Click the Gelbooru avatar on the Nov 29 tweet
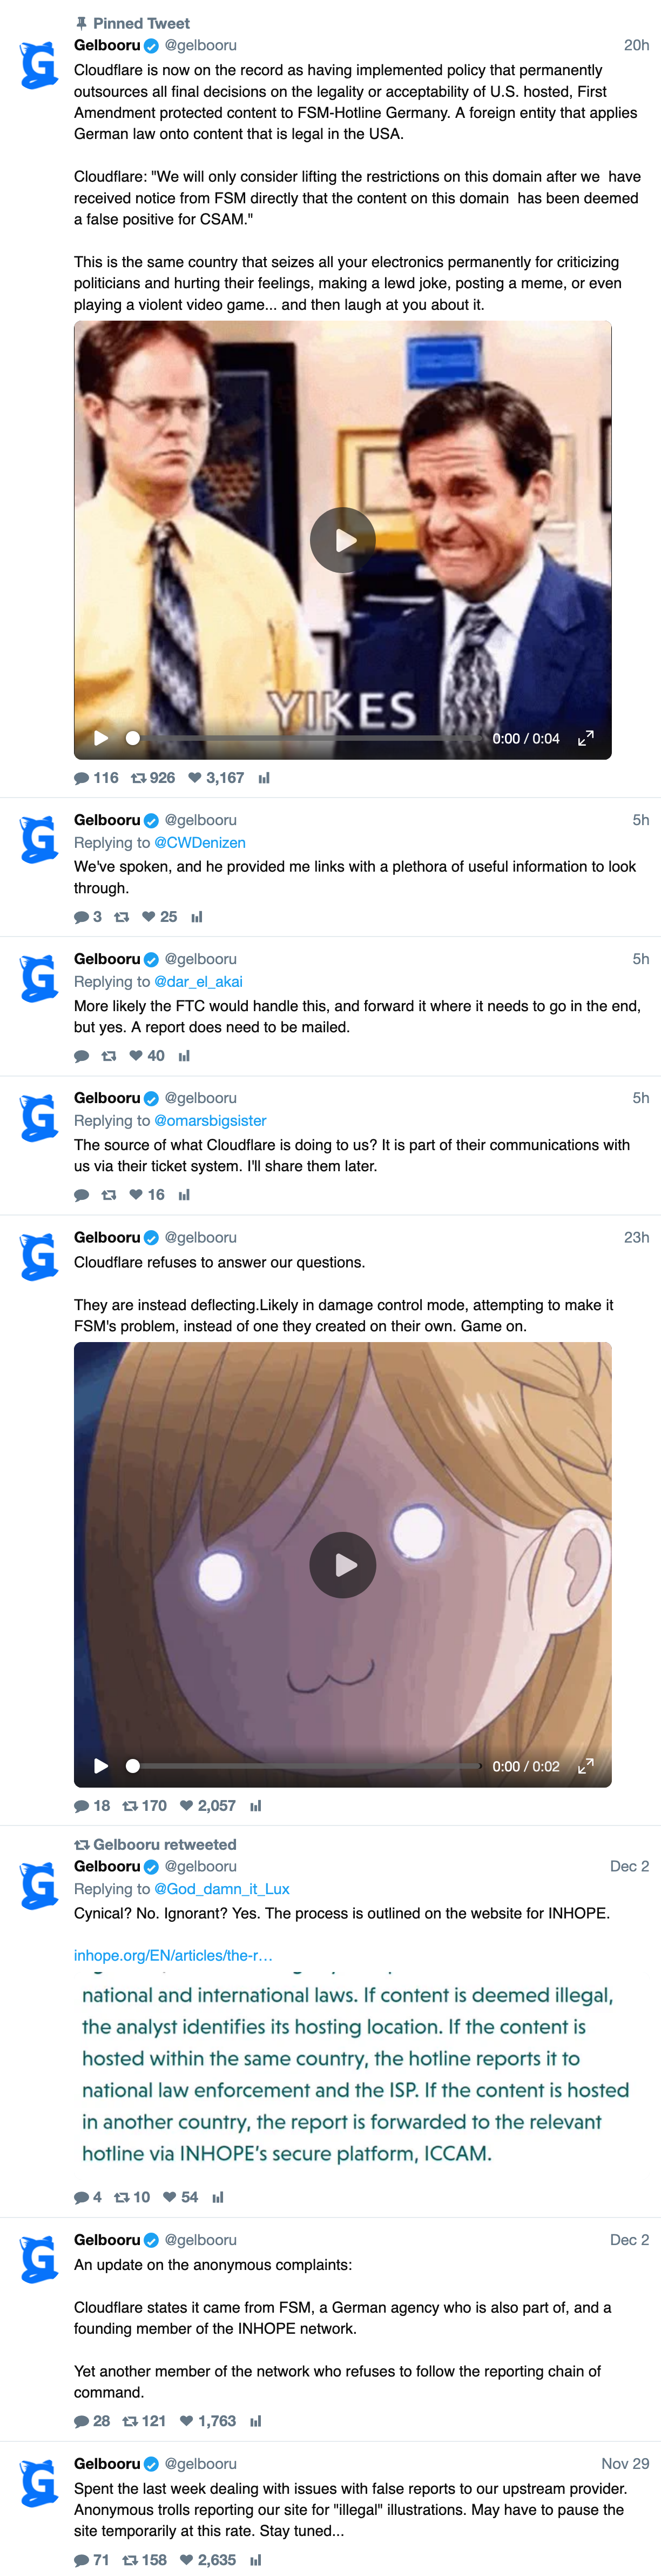Screen dimensions: 661x2576 tap(39, 2484)
